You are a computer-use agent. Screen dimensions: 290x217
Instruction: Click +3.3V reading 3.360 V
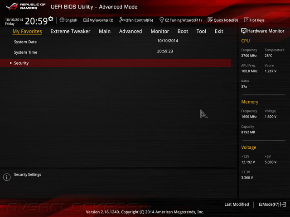[247, 178]
